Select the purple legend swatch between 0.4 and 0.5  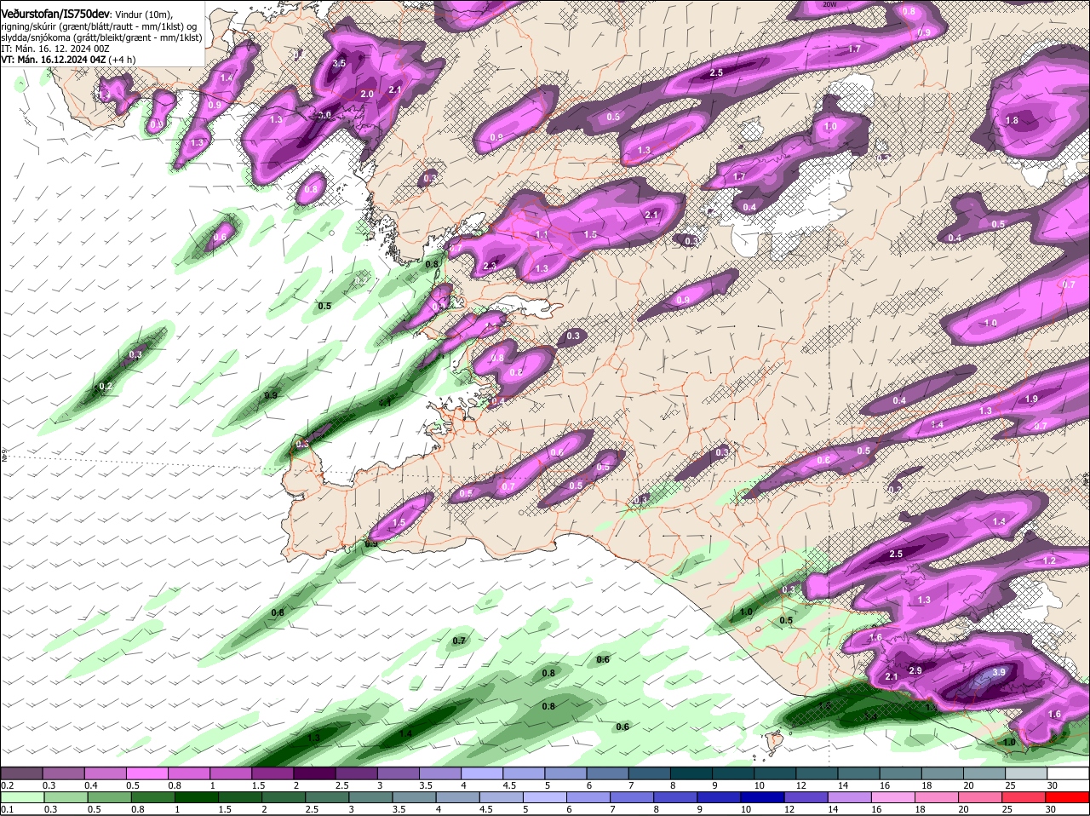click(106, 773)
